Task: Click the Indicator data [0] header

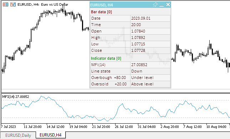Action: click(x=106, y=58)
